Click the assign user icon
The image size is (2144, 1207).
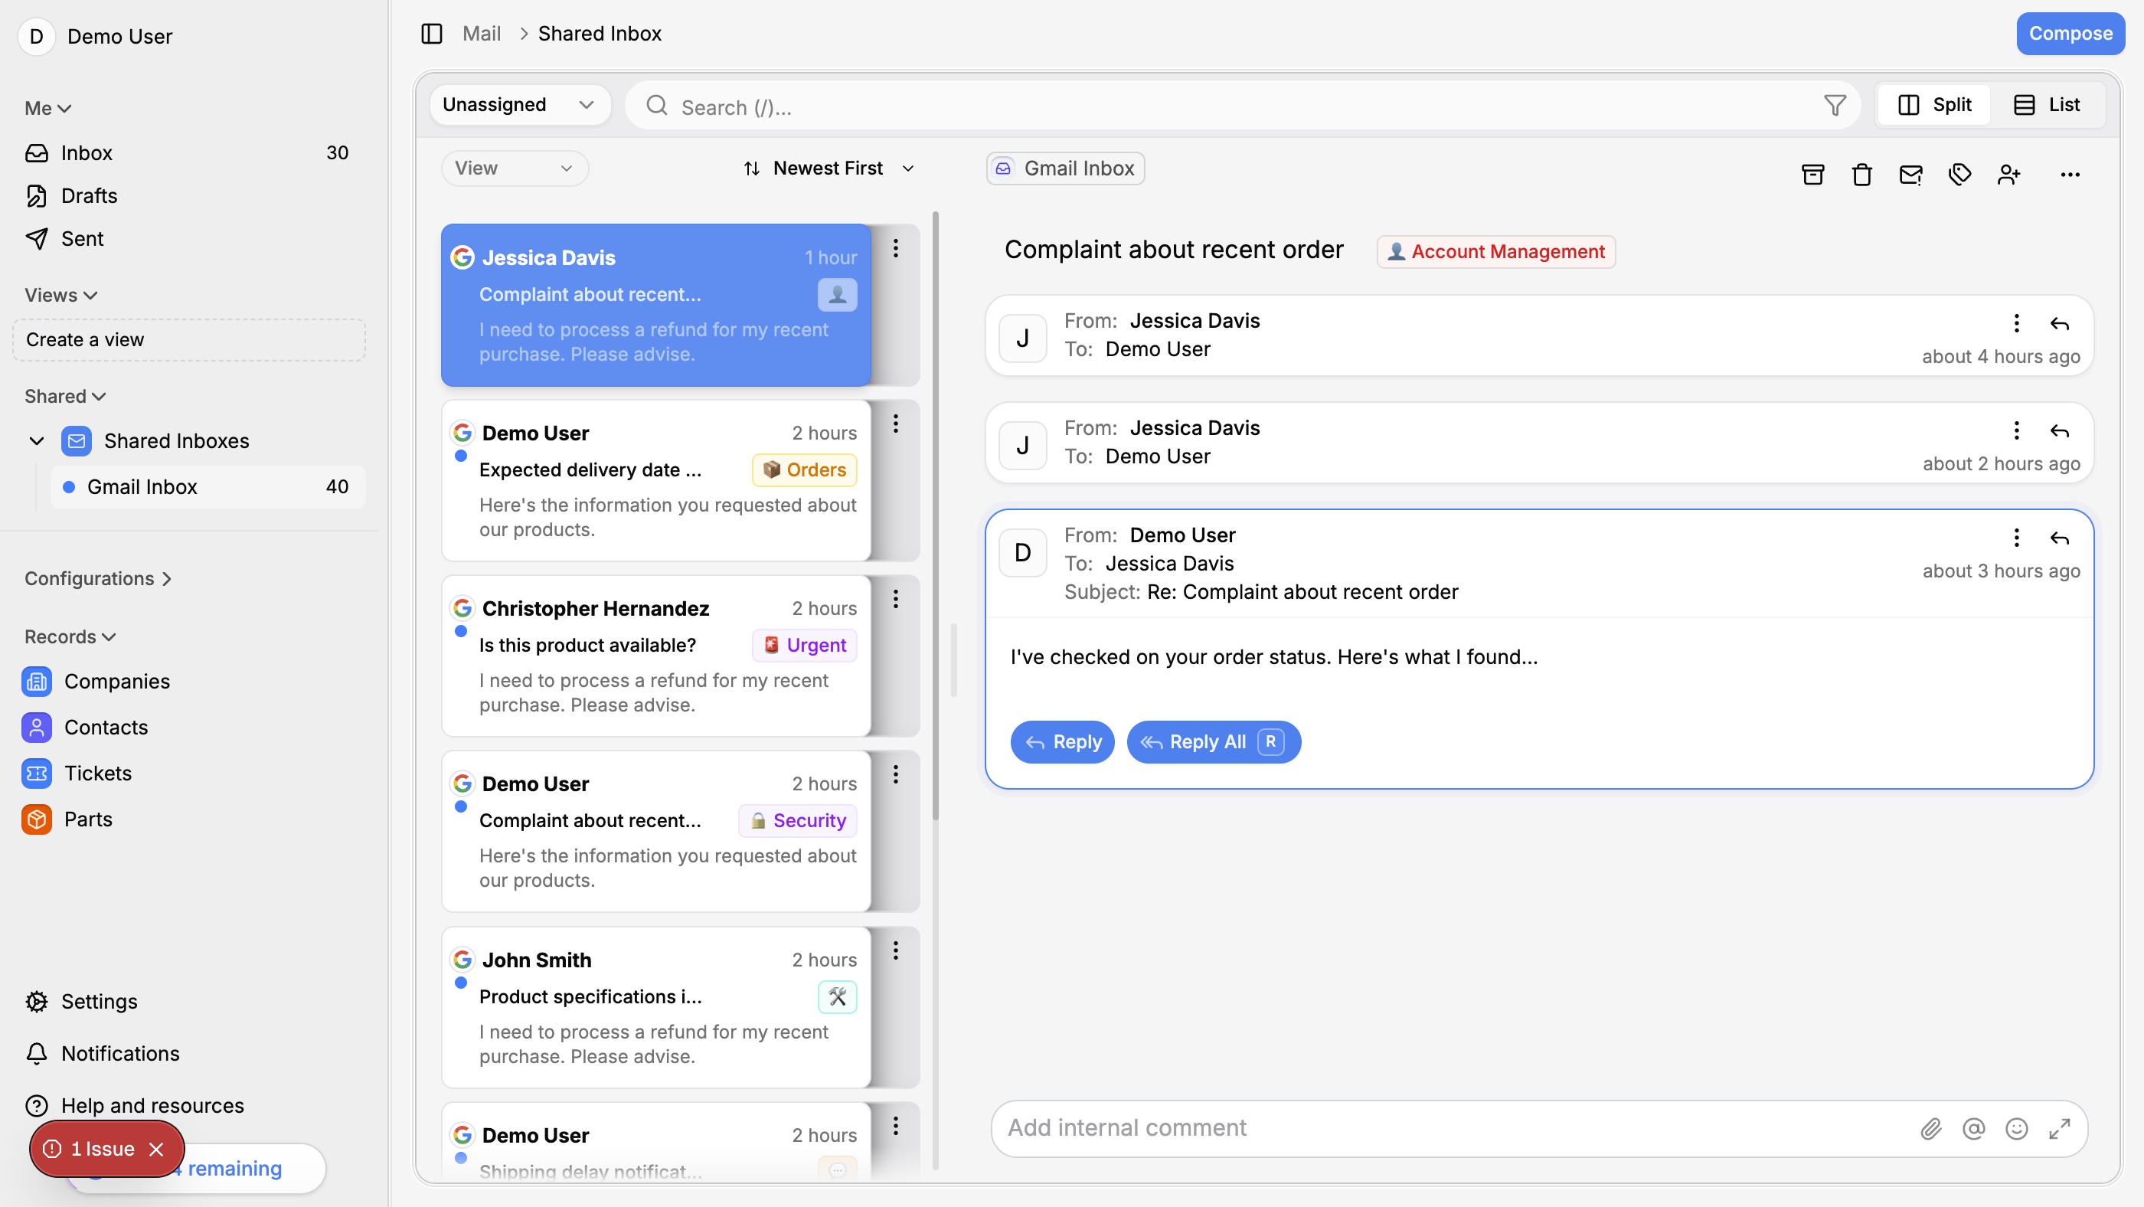click(2009, 175)
